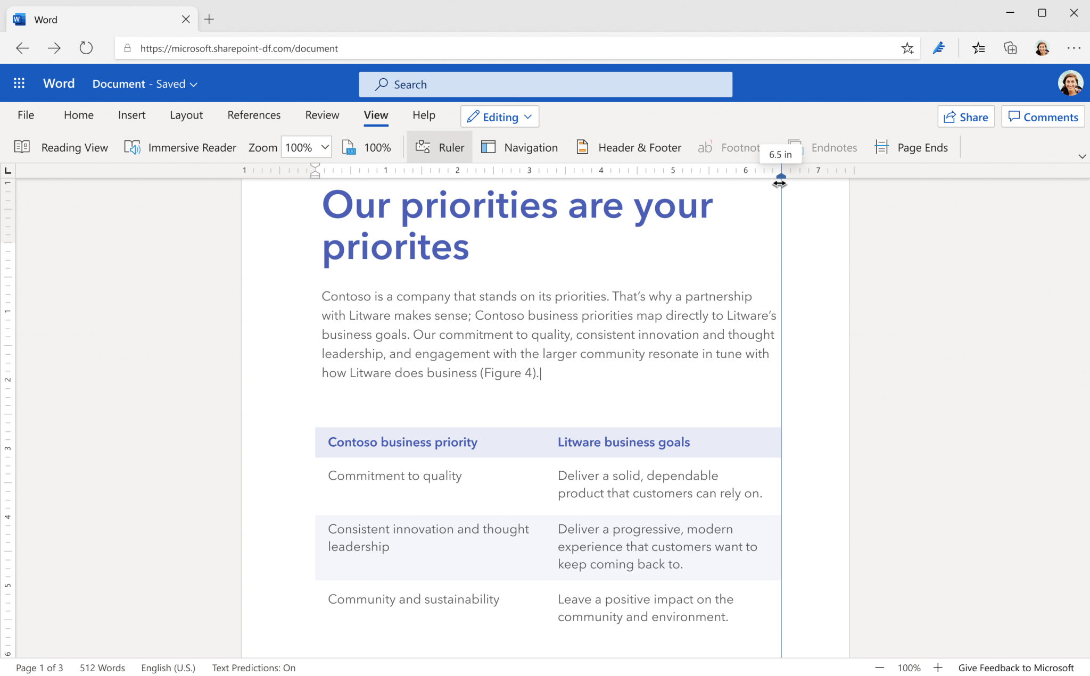Turn off Text Predictions in status bar
The width and height of the screenshot is (1090, 676).
point(254,667)
